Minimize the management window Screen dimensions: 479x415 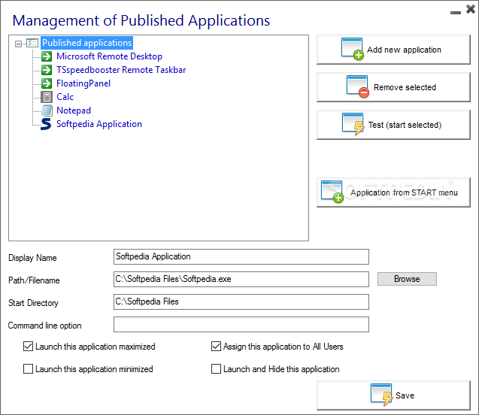(456, 13)
